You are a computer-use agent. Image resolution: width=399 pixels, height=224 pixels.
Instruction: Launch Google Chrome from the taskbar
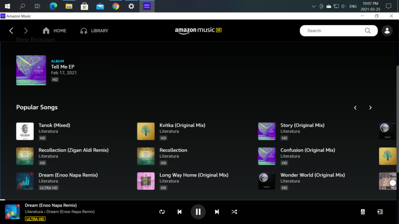[116, 6]
